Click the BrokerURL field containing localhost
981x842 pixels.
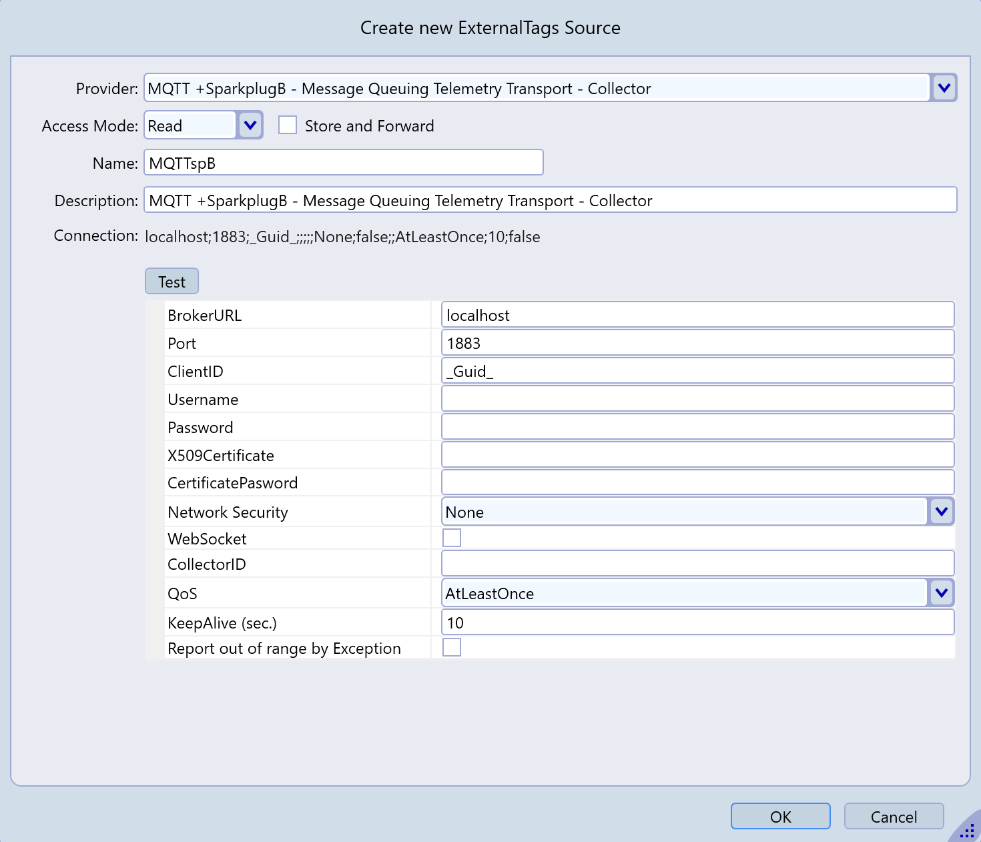[697, 315]
